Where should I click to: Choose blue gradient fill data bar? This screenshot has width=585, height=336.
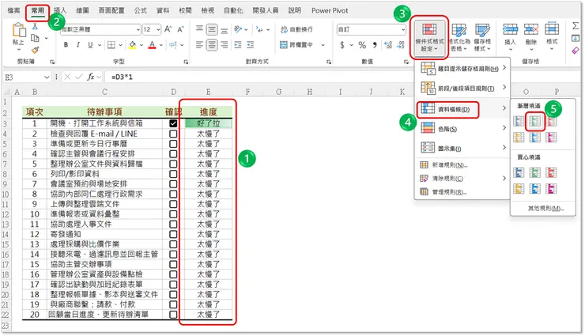[519, 121]
